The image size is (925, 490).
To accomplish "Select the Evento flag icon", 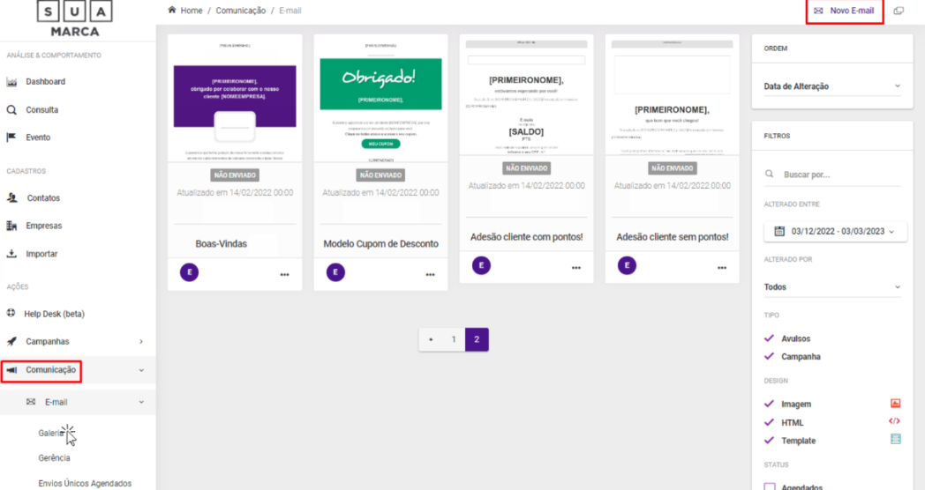I will (x=11, y=137).
